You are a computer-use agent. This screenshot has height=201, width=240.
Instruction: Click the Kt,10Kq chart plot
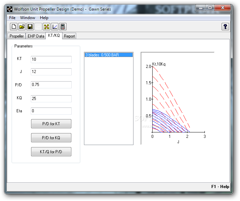178,98
